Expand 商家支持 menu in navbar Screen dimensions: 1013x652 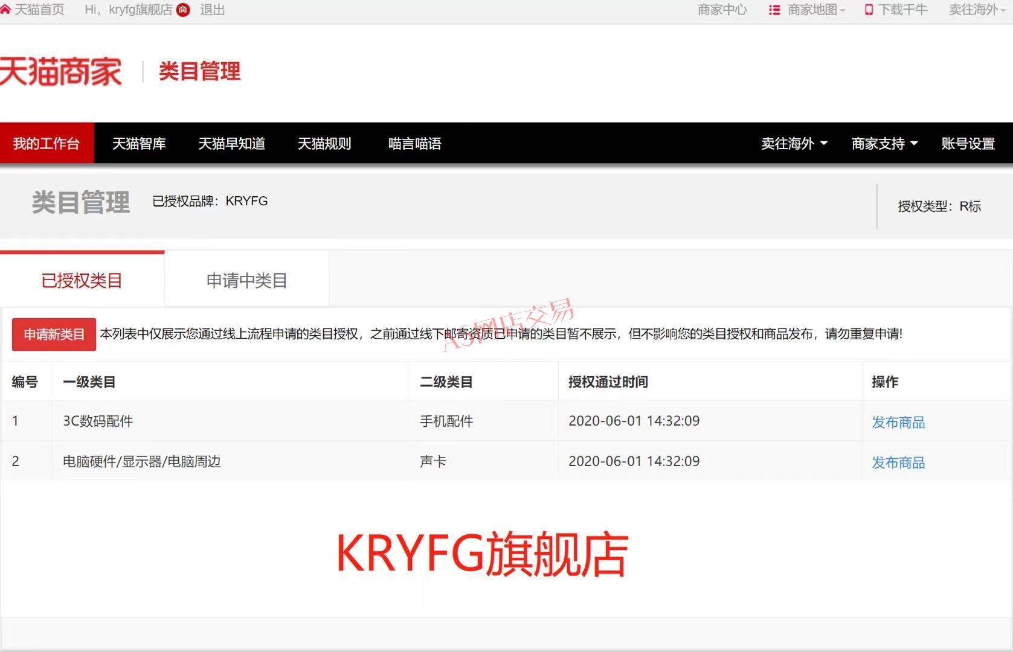click(x=884, y=144)
